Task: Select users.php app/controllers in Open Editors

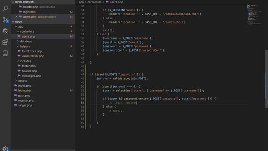Action: [x=43, y=17]
